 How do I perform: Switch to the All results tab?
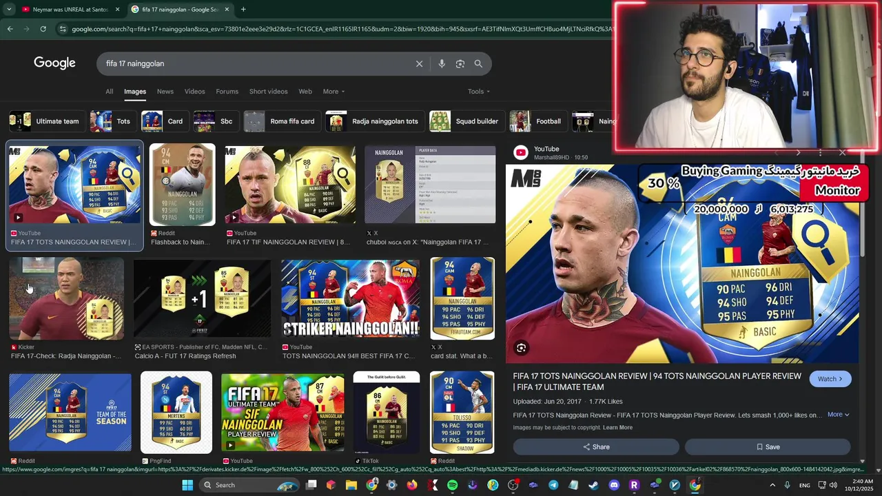point(109,92)
